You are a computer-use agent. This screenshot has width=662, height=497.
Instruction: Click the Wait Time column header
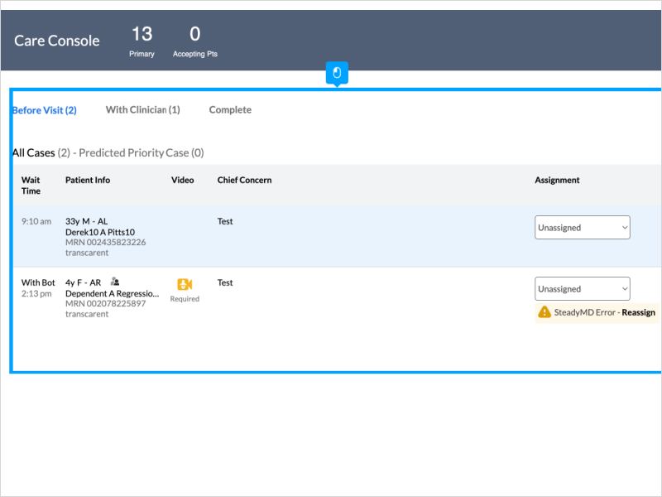(31, 185)
